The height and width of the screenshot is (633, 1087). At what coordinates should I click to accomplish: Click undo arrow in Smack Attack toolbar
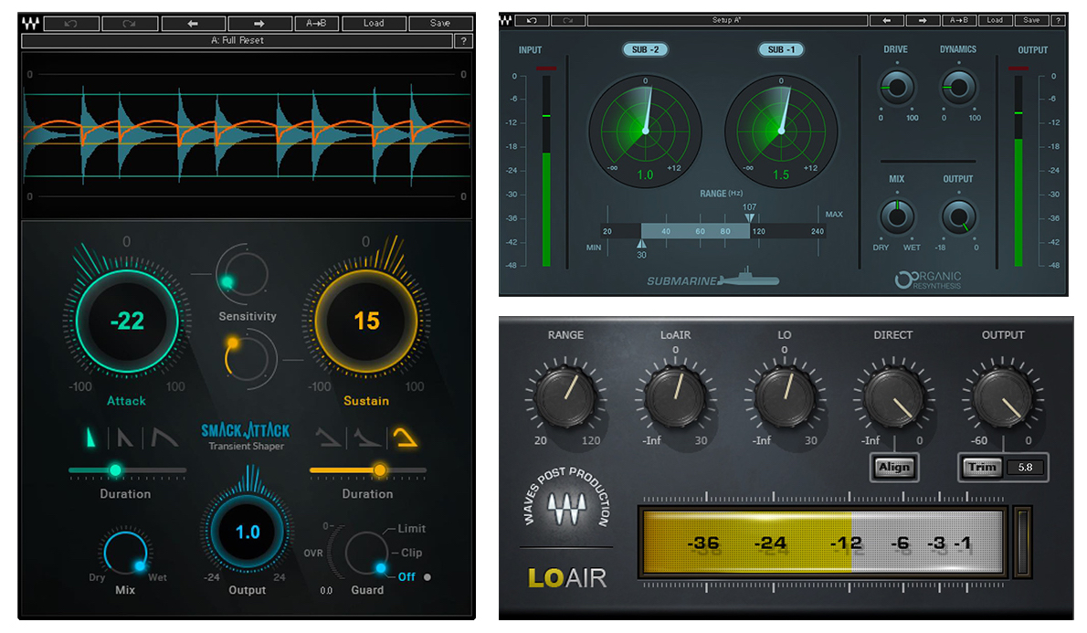71,23
